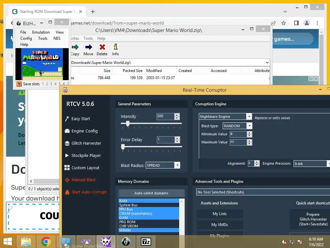Viewport: 330px width, 248px height.
Task: Click the Start Auto-Corrupt flame icon
Action: 67,192
